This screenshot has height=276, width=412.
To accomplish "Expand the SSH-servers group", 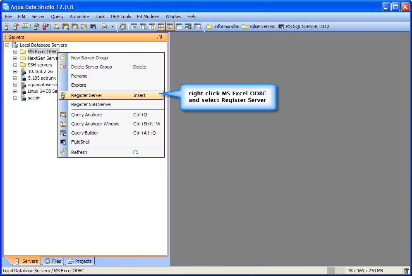I will coord(15,65).
